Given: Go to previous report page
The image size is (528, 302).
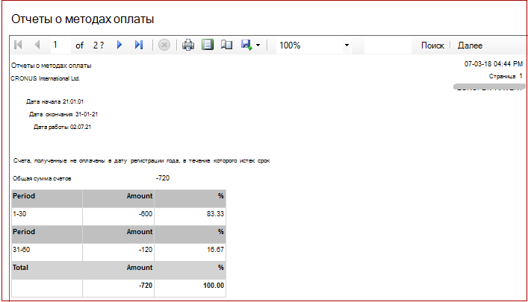Looking at the screenshot, I should tap(37, 45).
